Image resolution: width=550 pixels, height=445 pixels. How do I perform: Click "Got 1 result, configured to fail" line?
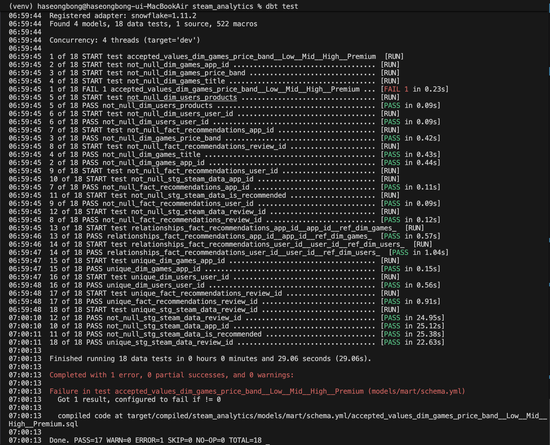click(139, 400)
